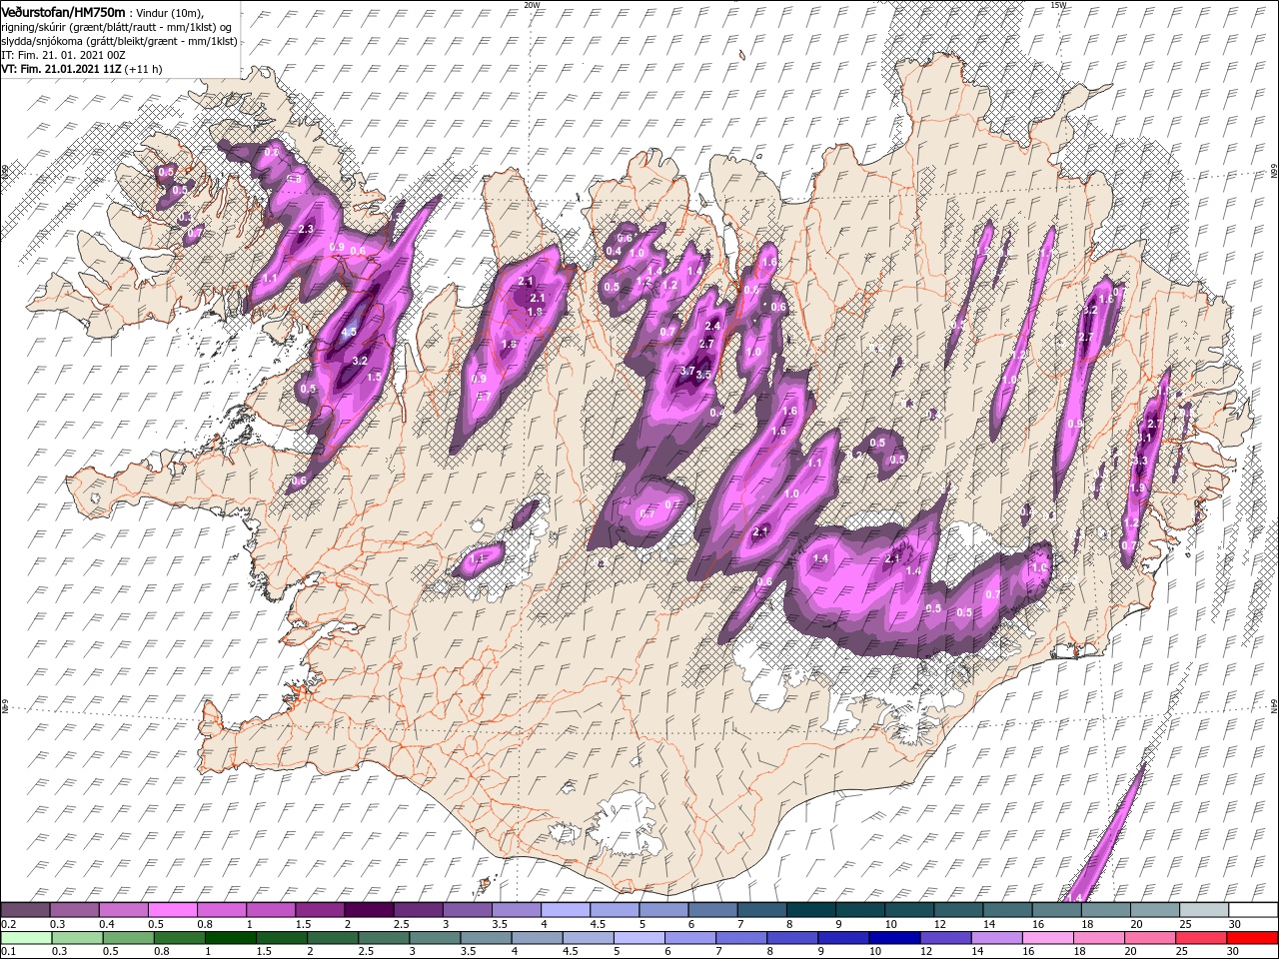Pick the dark teal 8–9 snow swatch
The height and width of the screenshot is (959, 1279).
pos(810,909)
